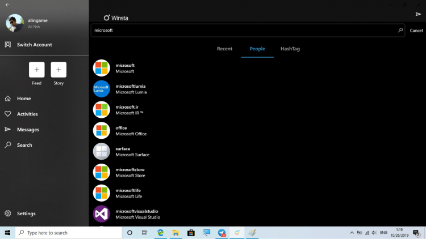Click the Winsta icon in taskbar
The width and height of the screenshot is (426, 239).
[x=237, y=233]
